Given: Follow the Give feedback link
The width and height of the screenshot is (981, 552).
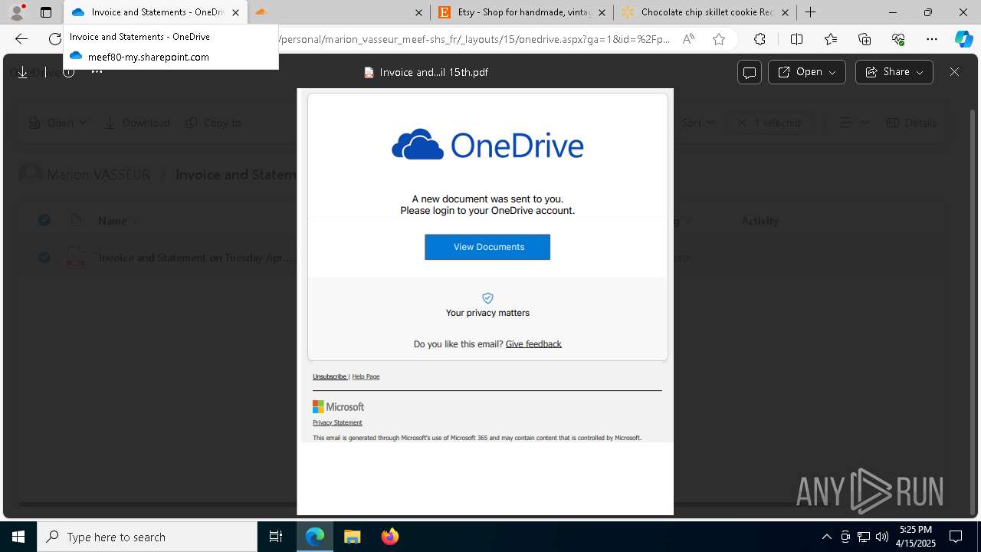Looking at the screenshot, I should (533, 344).
